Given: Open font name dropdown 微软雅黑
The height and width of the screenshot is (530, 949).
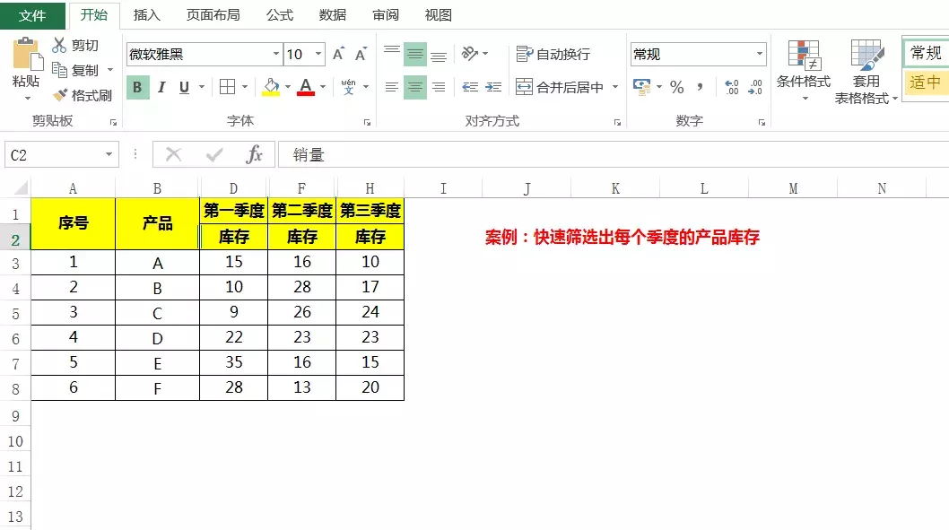Looking at the screenshot, I should pyautogui.click(x=276, y=54).
